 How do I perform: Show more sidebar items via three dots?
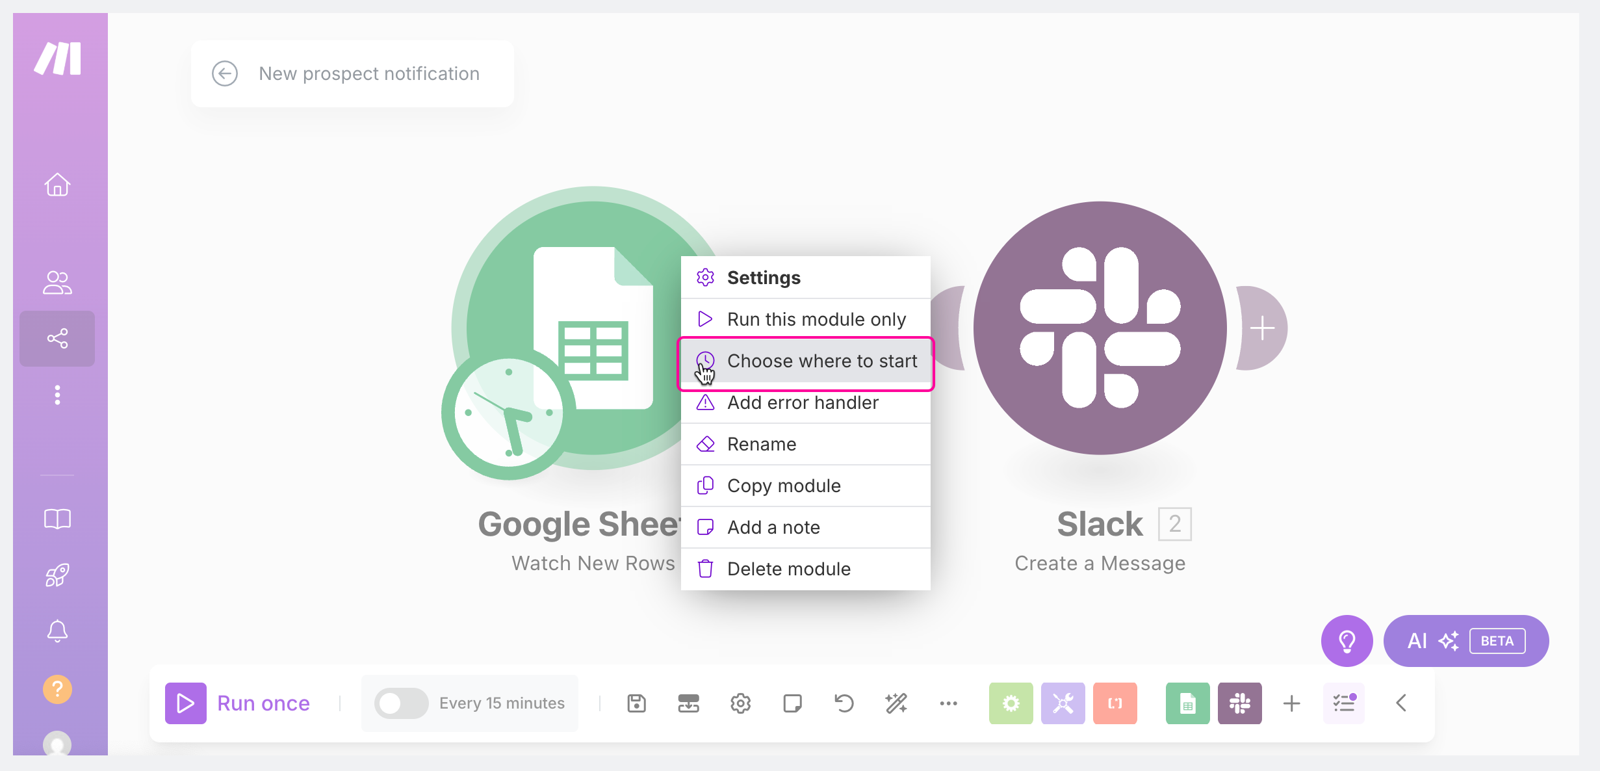pos(57,395)
